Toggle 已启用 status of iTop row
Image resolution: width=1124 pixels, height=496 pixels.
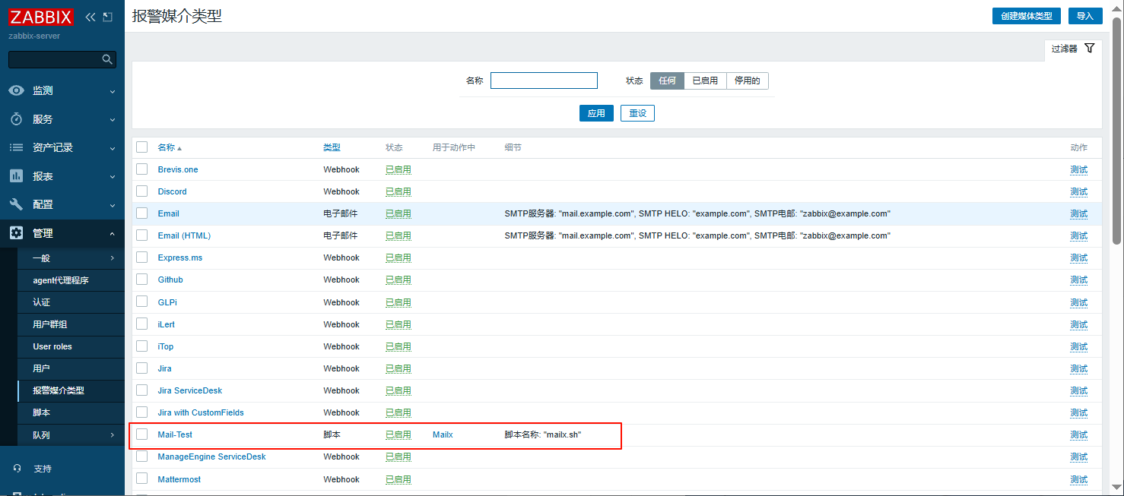(x=398, y=346)
